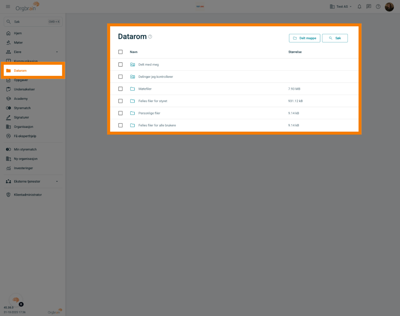Image resolution: width=400 pixels, height=316 pixels.
Task: Click the Signaturer pen icon
Action: 8,117
